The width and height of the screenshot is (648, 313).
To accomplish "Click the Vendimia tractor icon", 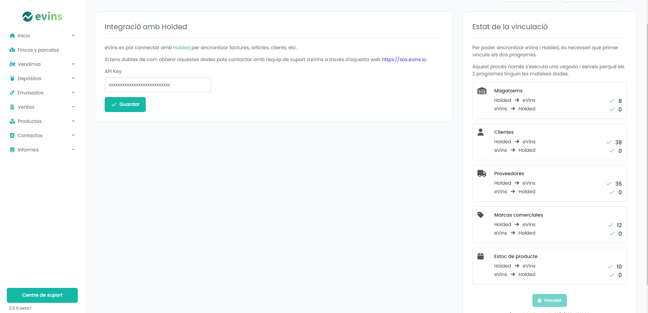I will point(12,64).
